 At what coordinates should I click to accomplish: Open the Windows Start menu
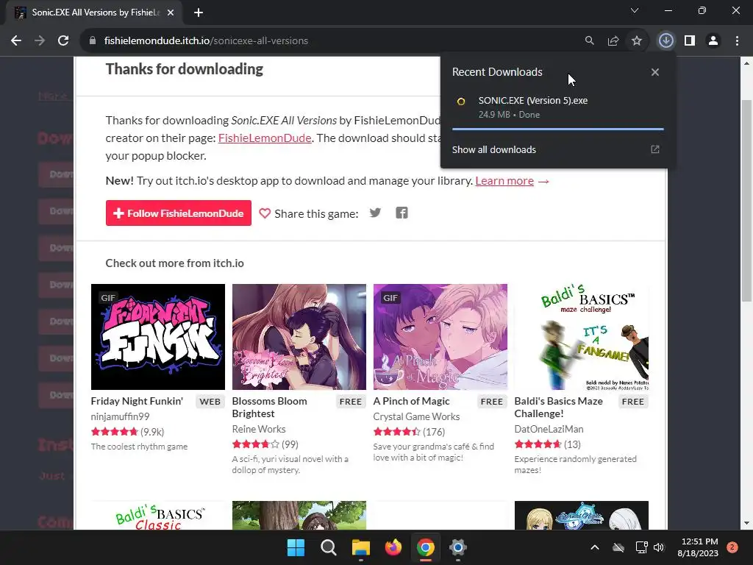pos(296,547)
